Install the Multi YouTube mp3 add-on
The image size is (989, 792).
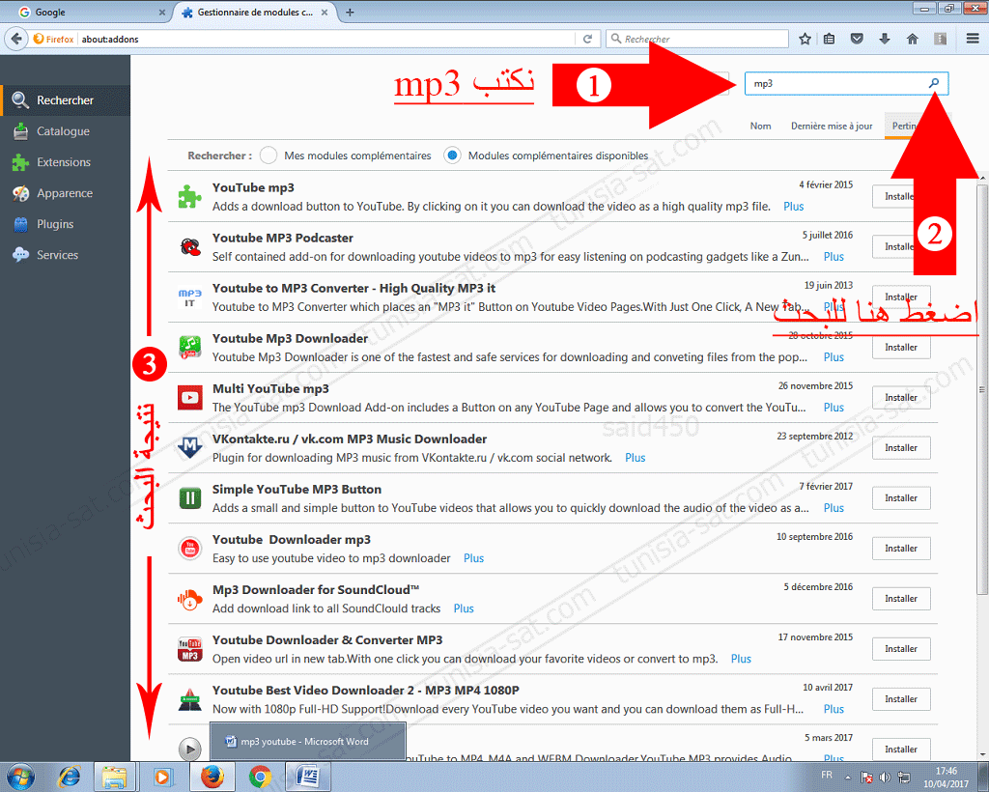click(x=901, y=397)
